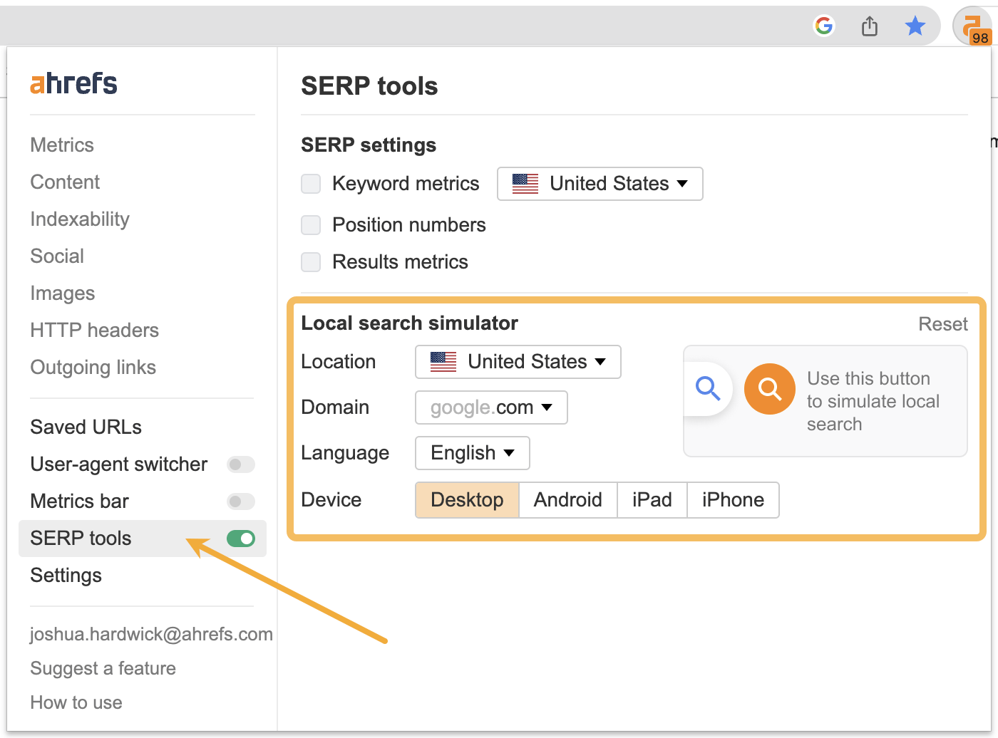Viewport: 998px width, 738px height.
Task: Disable the SERP tools toggle
Action: (x=241, y=539)
